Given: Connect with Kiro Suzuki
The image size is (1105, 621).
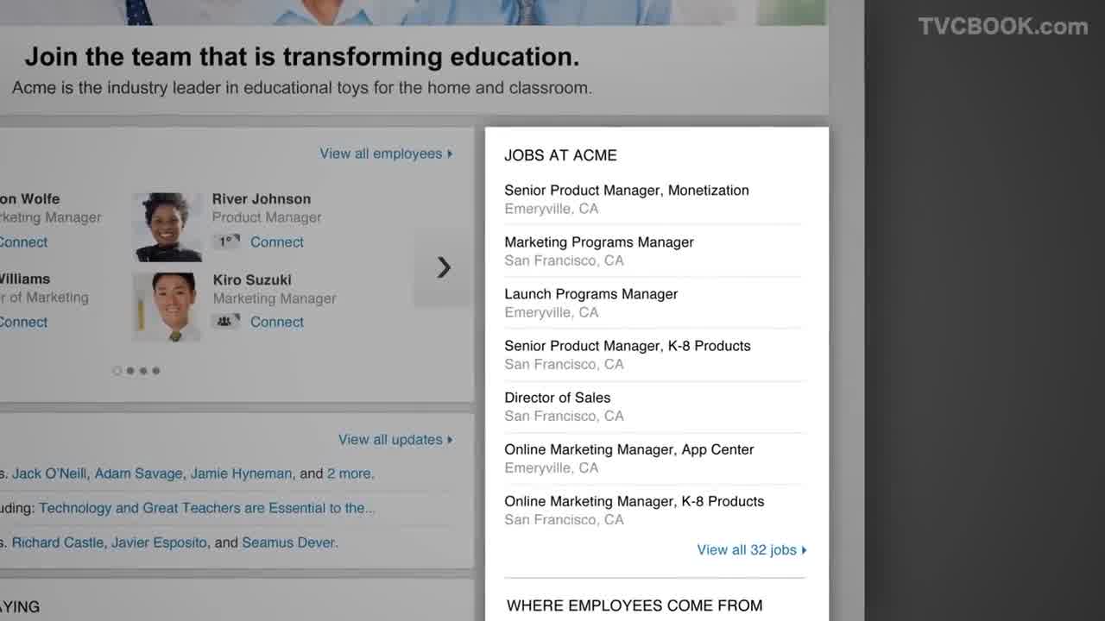Looking at the screenshot, I should (x=277, y=322).
